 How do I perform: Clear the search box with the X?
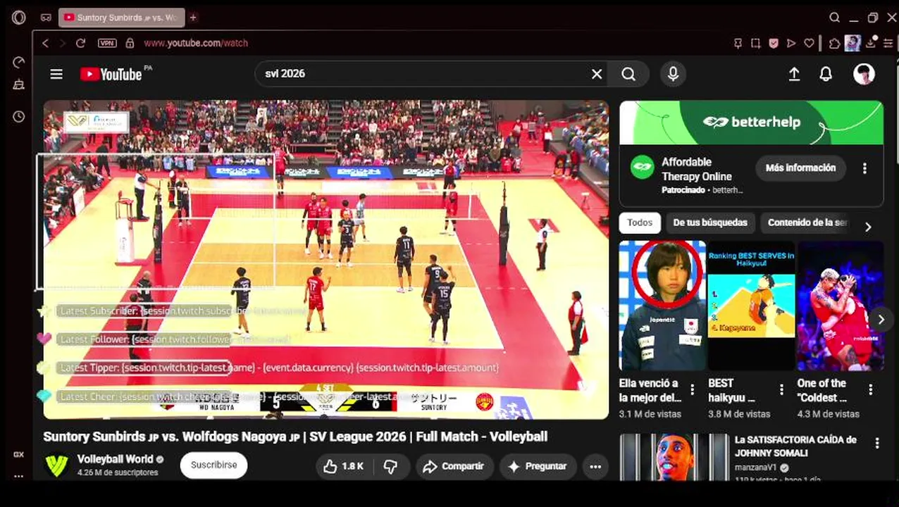coord(597,74)
